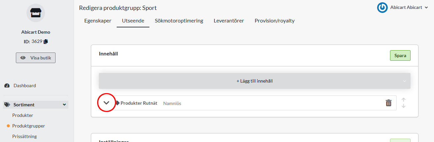
Task: Move Produkter Rutnät up with up arrow
Action: point(404,100)
